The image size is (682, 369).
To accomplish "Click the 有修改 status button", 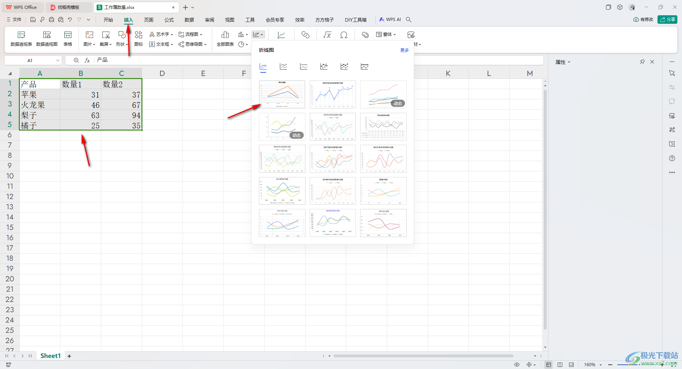I will pyautogui.click(x=643, y=20).
